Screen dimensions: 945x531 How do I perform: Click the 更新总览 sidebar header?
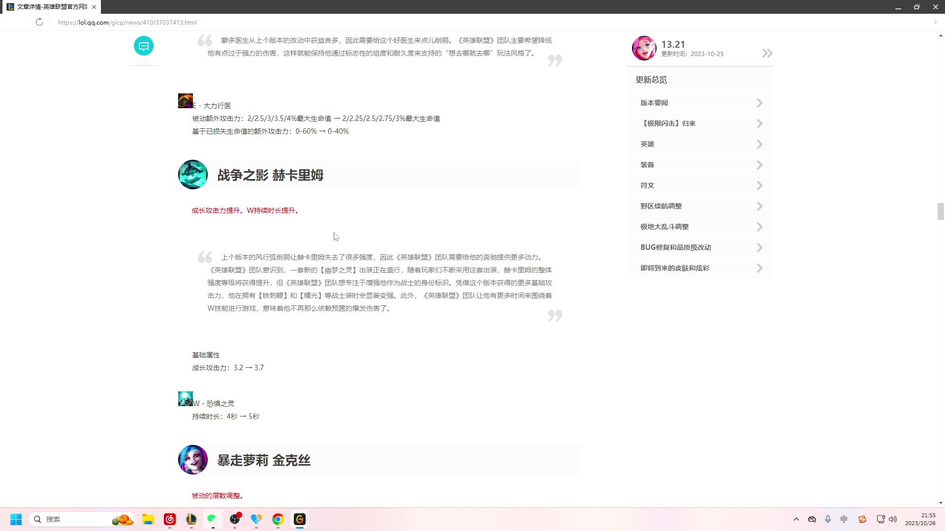(x=651, y=80)
